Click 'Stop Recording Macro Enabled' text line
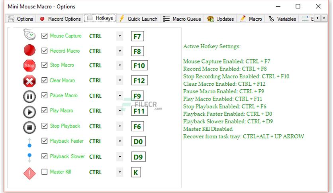333x193 pixels. pos(236,76)
